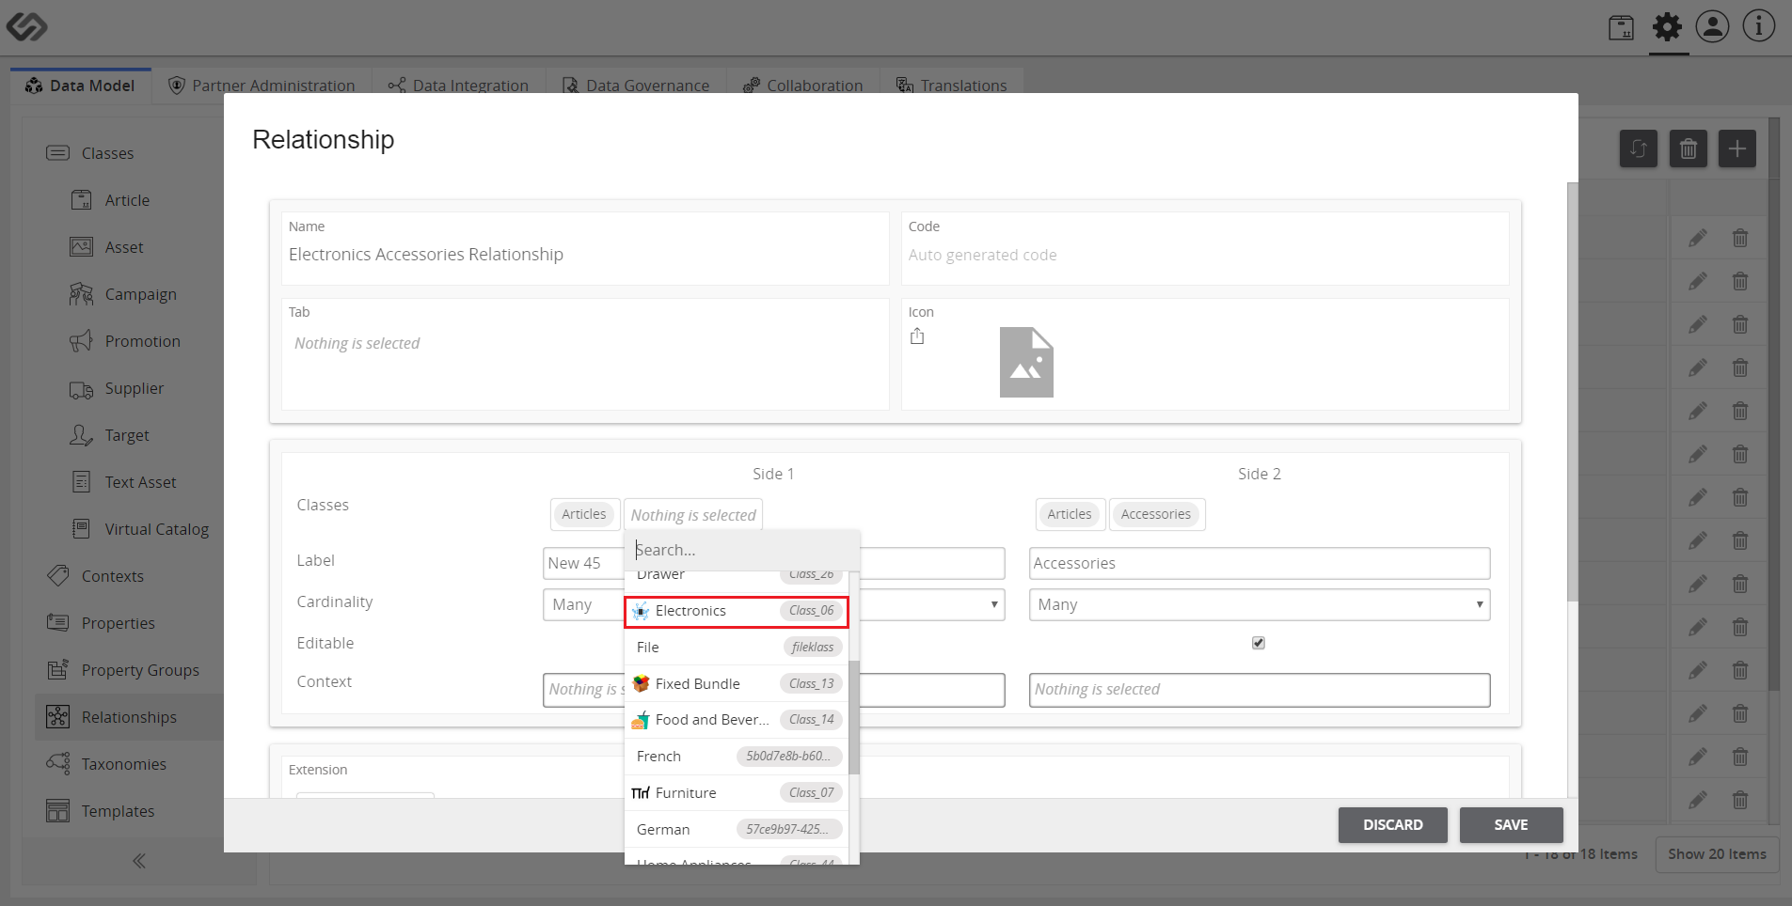
Task: Open the user profile icon
Action: 1712,26
